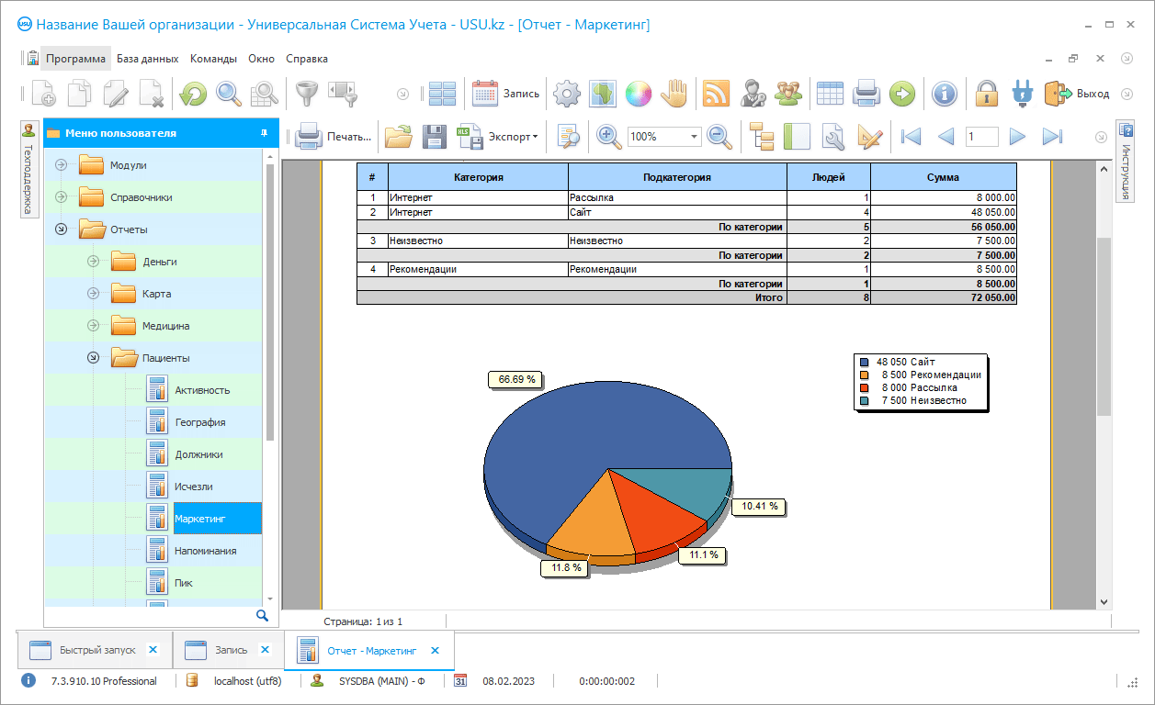
Task: Click the padlock icon in main toolbar
Action: (x=987, y=93)
